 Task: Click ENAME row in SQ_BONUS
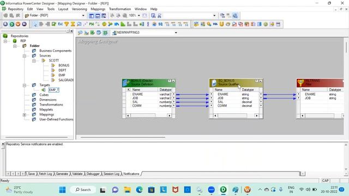[x=236, y=94]
